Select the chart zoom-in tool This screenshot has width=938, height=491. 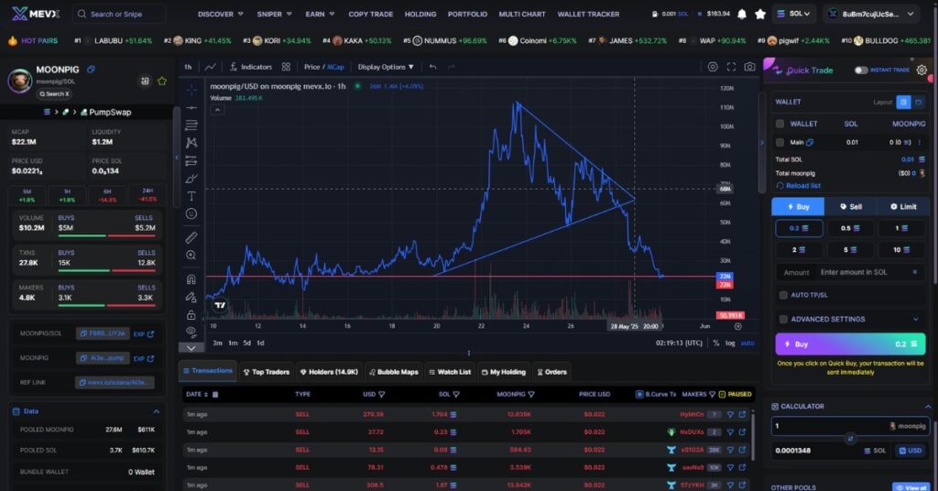[x=191, y=256]
